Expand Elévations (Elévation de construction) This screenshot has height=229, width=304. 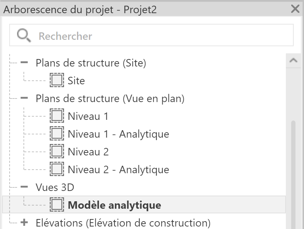click(24, 222)
